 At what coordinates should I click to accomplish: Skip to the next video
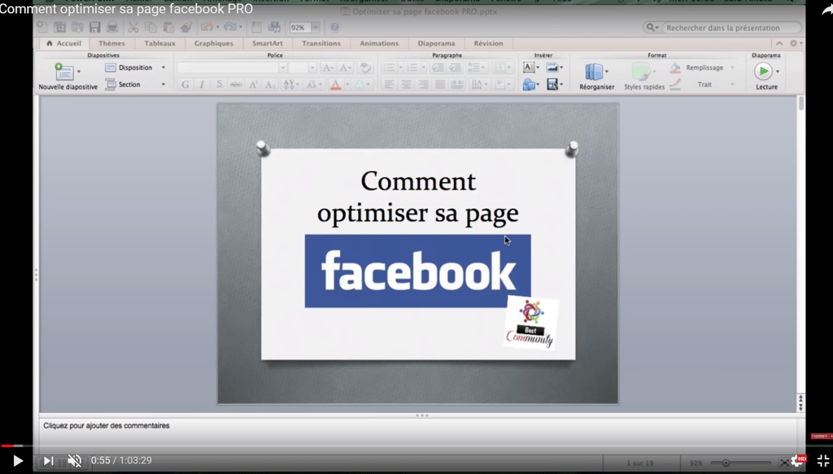tap(48, 461)
